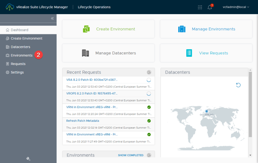Image resolution: width=258 pixels, height=163 pixels.
Task: Click the refresh icon in Datacenters map
Action: click(x=238, y=85)
